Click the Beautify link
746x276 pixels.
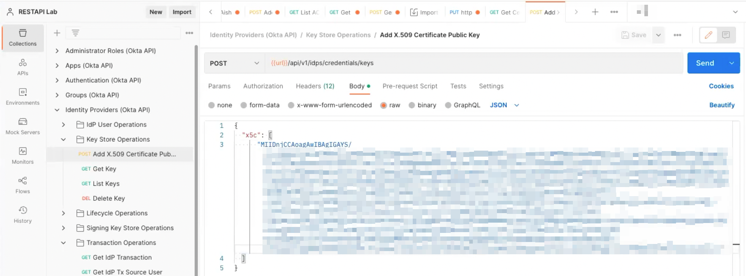point(721,105)
